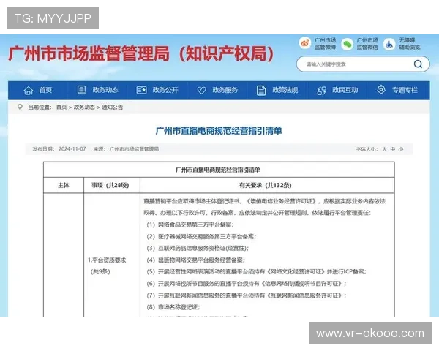The image size is (439, 351).
Task: Click the people icon beside 政民互动
Action: [x=321, y=91]
